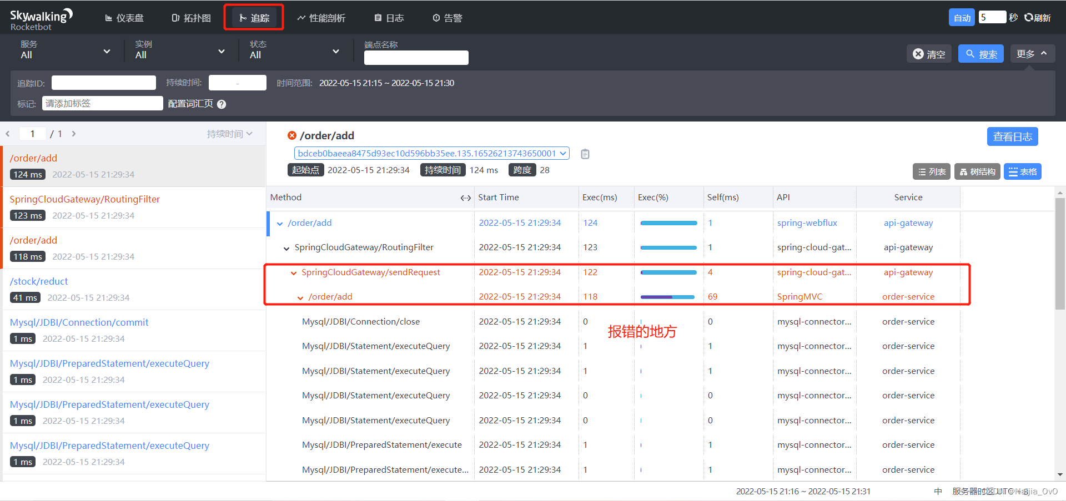Click the 持续时间 duration range field
The image size is (1066, 501).
(238, 83)
